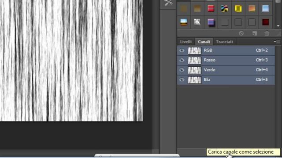The image size is (282, 158).
Task: Select the Blu channel row
Action: [x=226, y=79]
